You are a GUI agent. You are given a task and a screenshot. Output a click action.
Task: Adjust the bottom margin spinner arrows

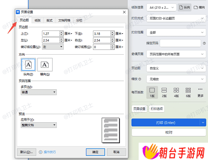[x=112, y=34]
